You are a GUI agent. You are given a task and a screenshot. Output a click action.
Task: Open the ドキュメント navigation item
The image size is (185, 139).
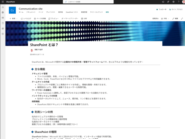pos(31,12)
